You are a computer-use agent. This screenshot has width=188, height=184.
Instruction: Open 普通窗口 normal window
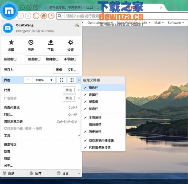34,59
